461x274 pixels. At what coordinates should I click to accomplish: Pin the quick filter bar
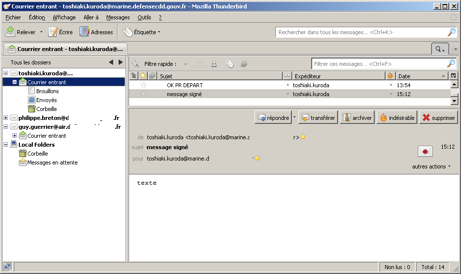[135, 64]
